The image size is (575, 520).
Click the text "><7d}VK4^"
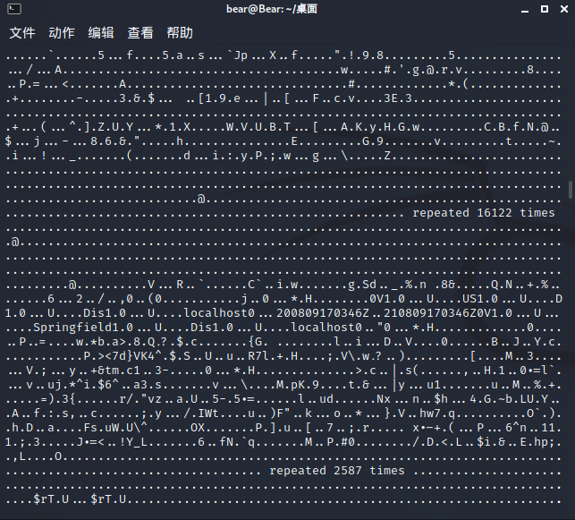point(130,356)
